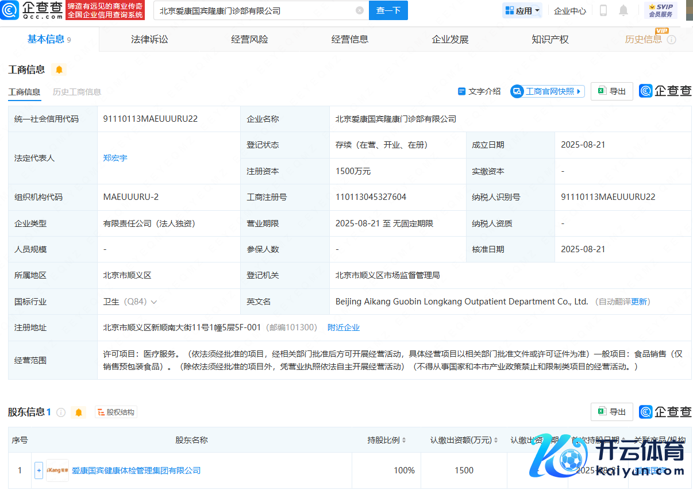Clear the search box with the X icon

(360, 10)
